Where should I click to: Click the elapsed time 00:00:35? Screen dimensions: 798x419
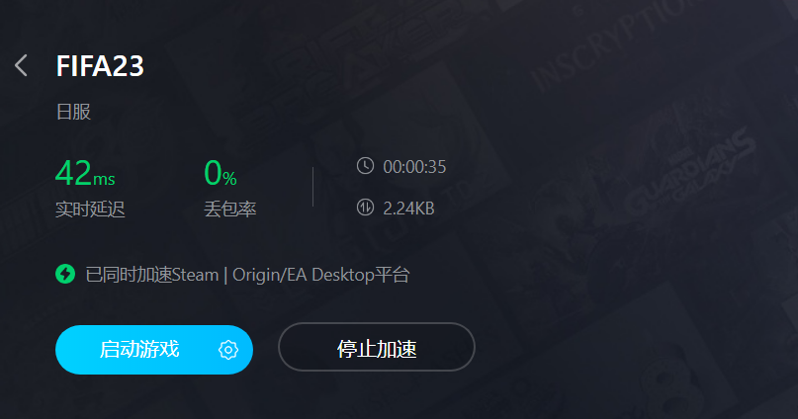(414, 167)
